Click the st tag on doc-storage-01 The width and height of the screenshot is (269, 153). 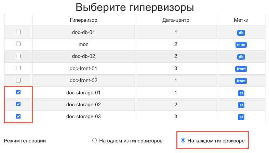pyautogui.click(x=241, y=93)
